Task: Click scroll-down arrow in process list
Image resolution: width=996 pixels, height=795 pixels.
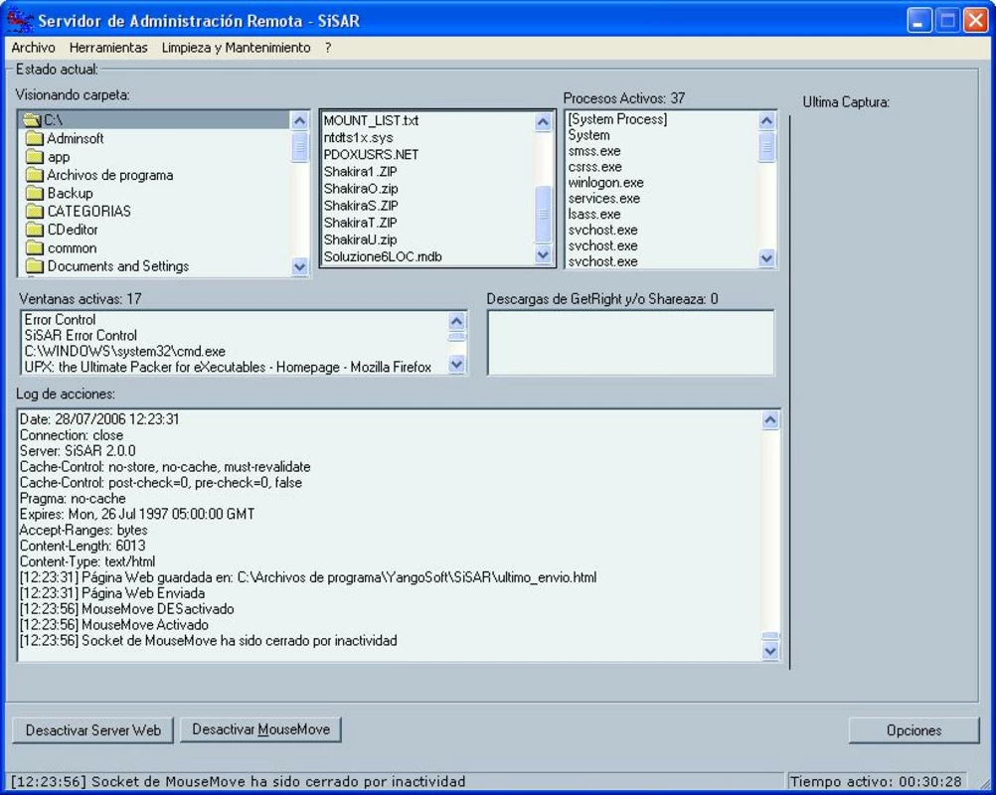Action: tap(766, 258)
